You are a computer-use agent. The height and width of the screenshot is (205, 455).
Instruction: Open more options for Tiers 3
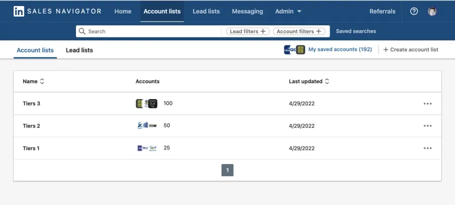click(427, 104)
